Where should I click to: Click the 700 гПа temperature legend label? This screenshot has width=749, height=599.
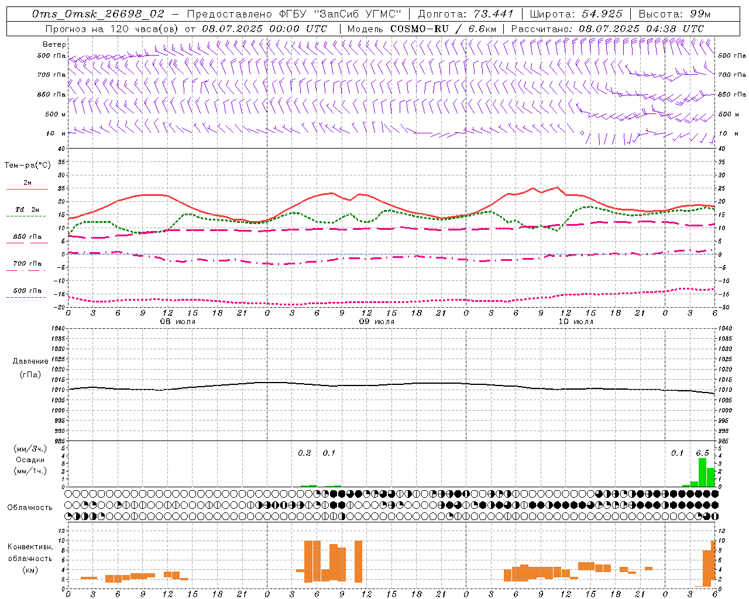click(x=28, y=263)
